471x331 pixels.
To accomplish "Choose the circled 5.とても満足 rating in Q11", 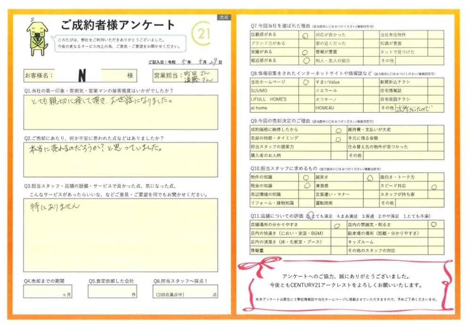I will coord(310,215).
